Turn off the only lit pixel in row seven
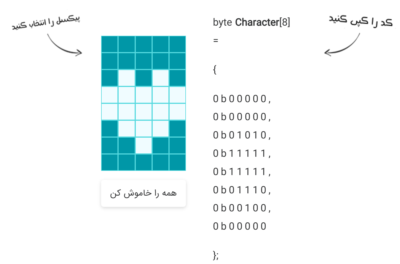This screenshot has height=264, width=400. tap(143, 146)
